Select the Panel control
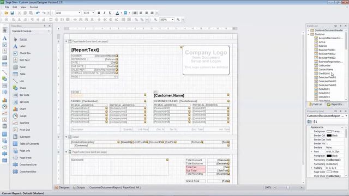Screen dimensions: 349x196 click(x=22, y=67)
